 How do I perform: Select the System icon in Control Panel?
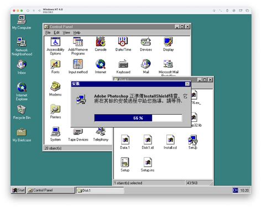pyautogui.click(x=55, y=134)
